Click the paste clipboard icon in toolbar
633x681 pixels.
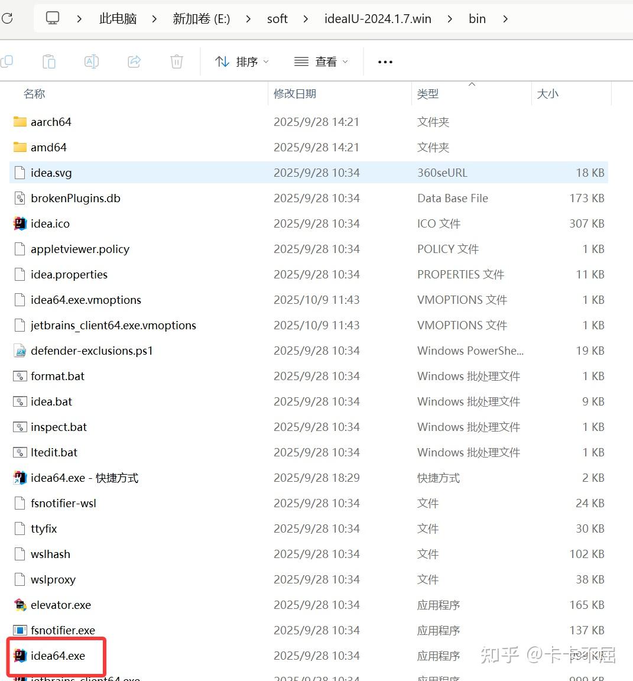tap(48, 61)
